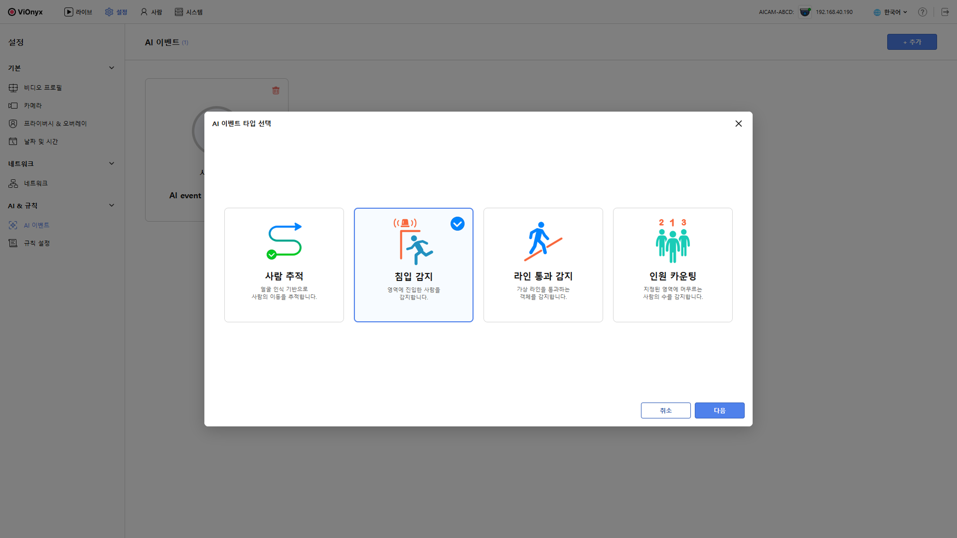The height and width of the screenshot is (538, 957).
Task: Collapse the AI & 규칙 section
Action: pos(112,205)
